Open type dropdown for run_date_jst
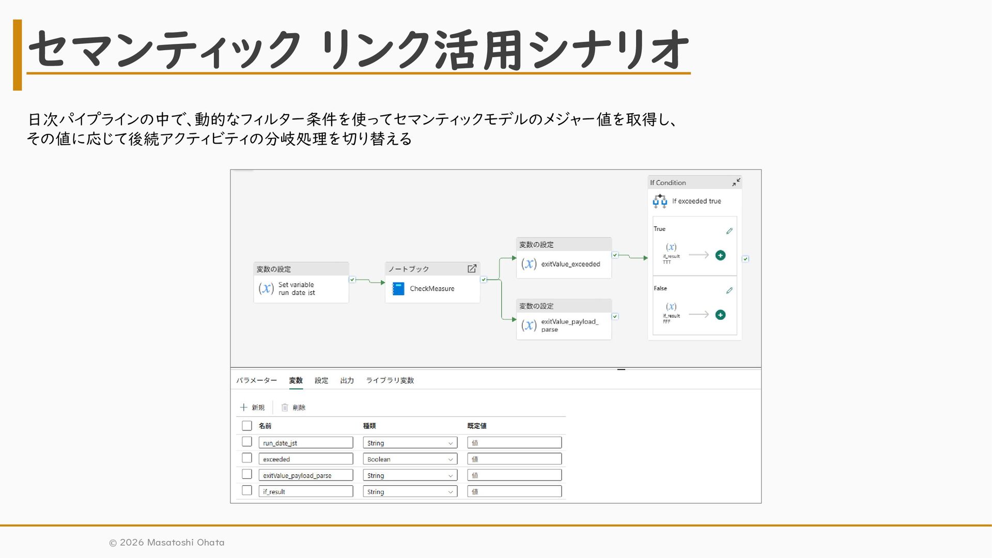 (410, 443)
